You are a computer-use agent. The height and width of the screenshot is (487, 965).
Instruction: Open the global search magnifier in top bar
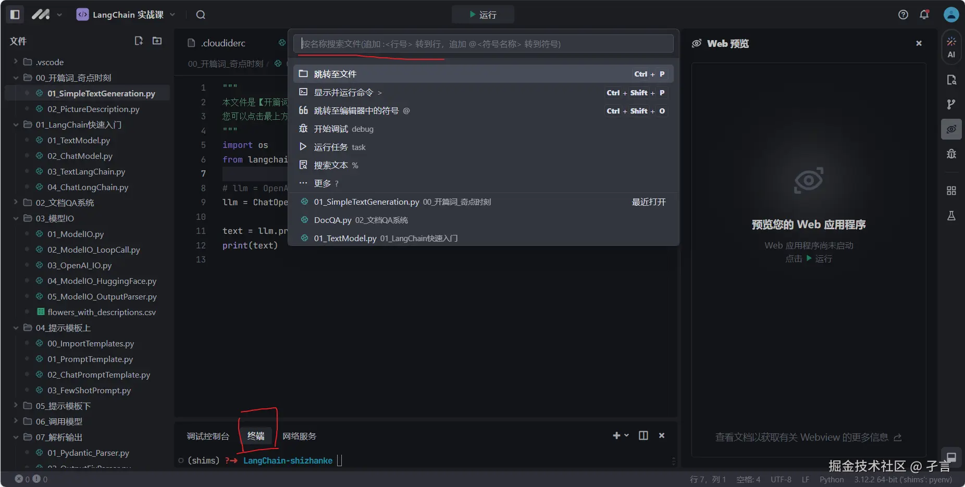pos(200,15)
